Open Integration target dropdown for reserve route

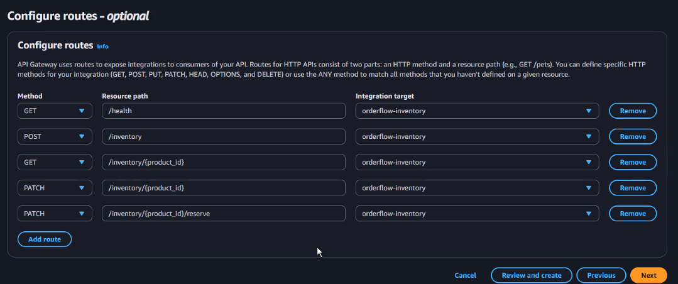click(x=477, y=214)
